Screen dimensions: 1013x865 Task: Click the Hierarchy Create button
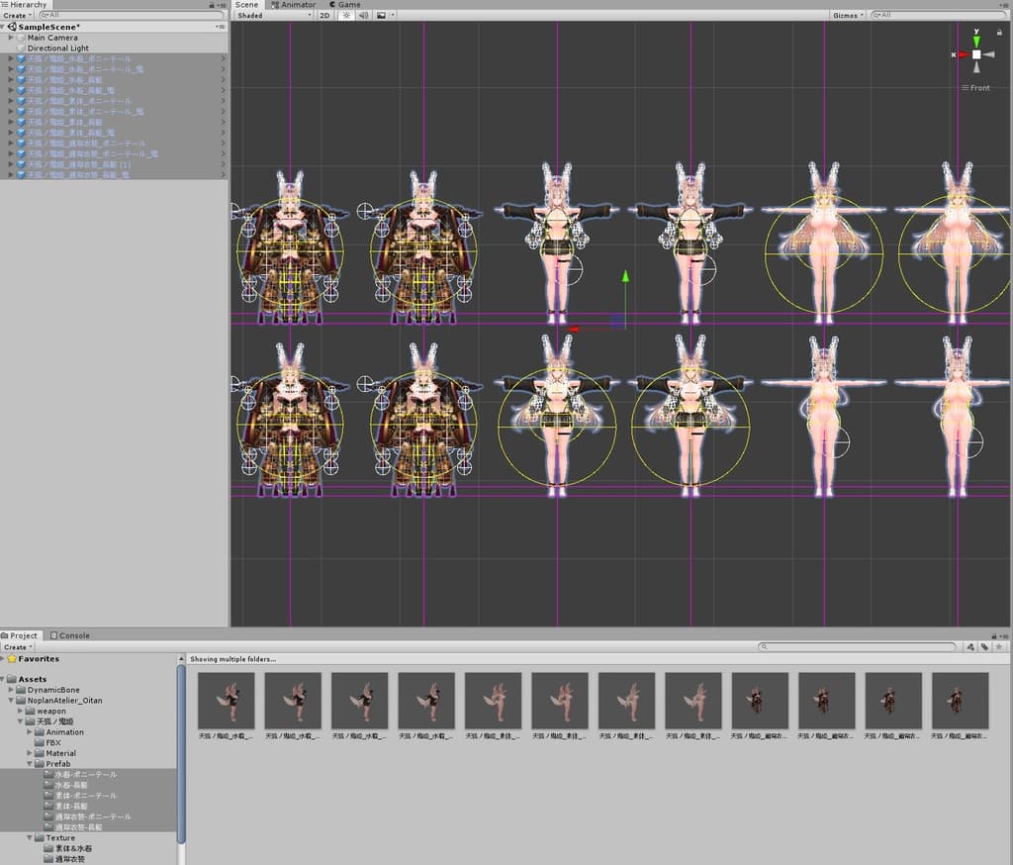coord(17,16)
